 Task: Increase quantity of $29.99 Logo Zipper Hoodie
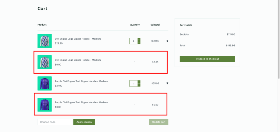point(139,40)
